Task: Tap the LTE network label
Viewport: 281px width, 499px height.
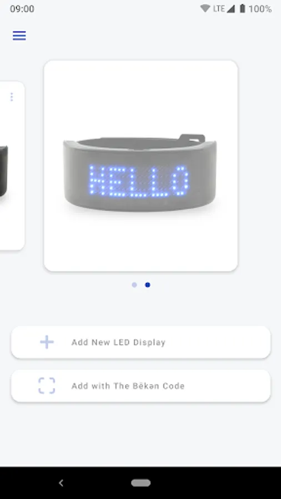Action: tap(219, 8)
